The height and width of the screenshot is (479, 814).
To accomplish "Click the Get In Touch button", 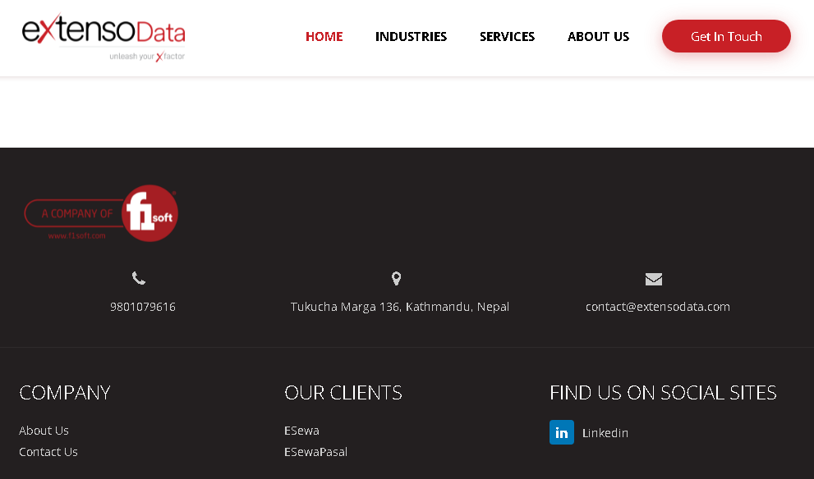I will click(726, 36).
